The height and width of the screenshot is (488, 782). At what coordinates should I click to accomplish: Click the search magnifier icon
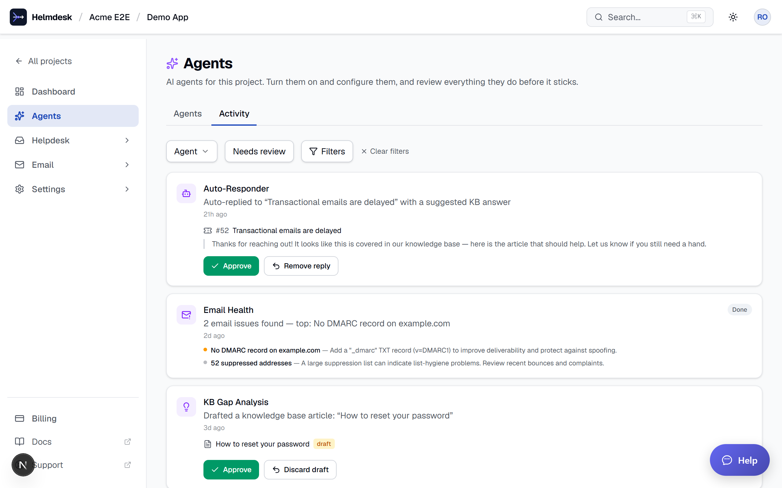click(598, 17)
